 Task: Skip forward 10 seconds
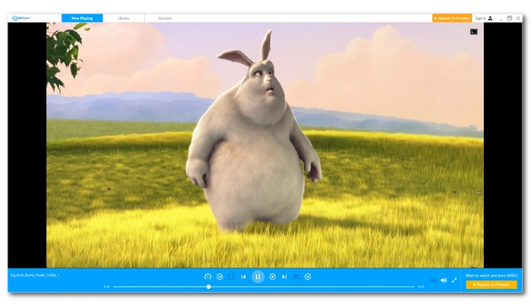coord(308,277)
